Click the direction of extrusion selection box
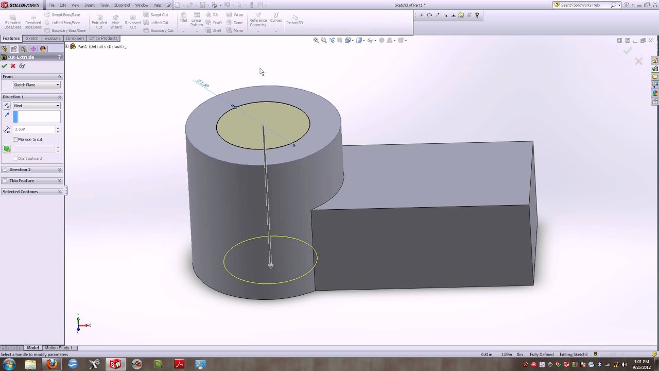Image resolution: width=659 pixels, height=371 pixels. (x=37, y=117)
